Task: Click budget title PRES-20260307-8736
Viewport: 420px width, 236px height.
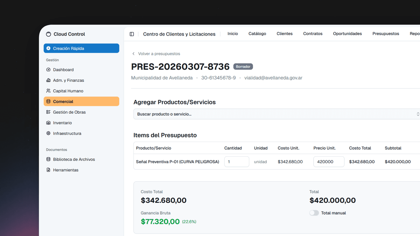Action: pyautogui.click(x=180, y=66)
